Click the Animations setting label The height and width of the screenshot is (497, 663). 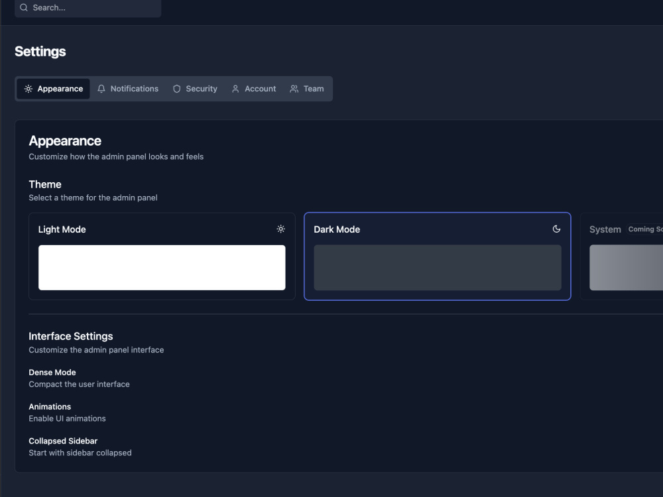(50, 407)
